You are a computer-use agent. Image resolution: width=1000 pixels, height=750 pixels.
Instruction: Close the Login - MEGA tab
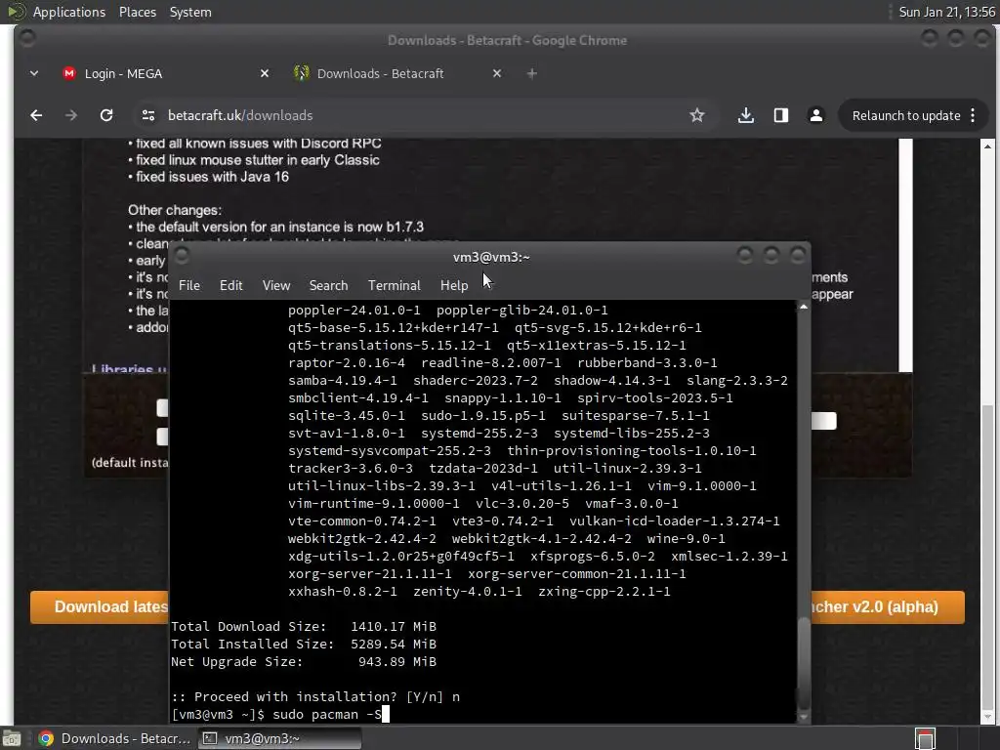coord(265,73)
